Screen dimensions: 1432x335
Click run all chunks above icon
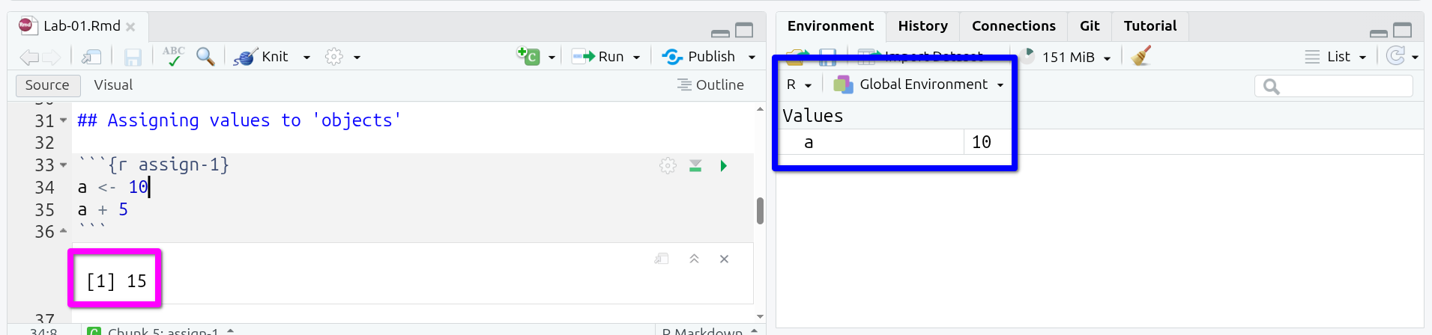[x=695, y=166]
